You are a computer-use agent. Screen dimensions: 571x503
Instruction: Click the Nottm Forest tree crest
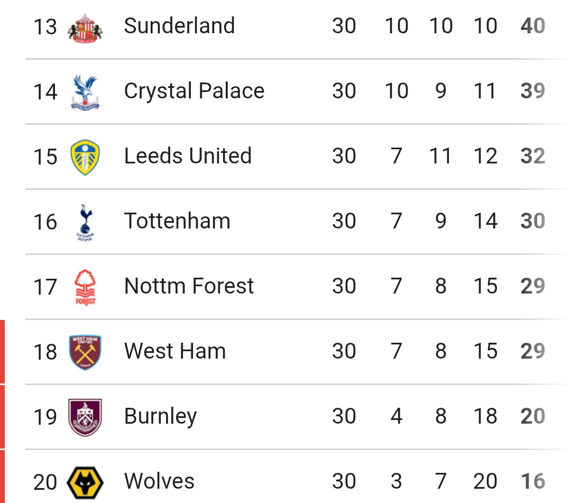[x=85, y=287]
